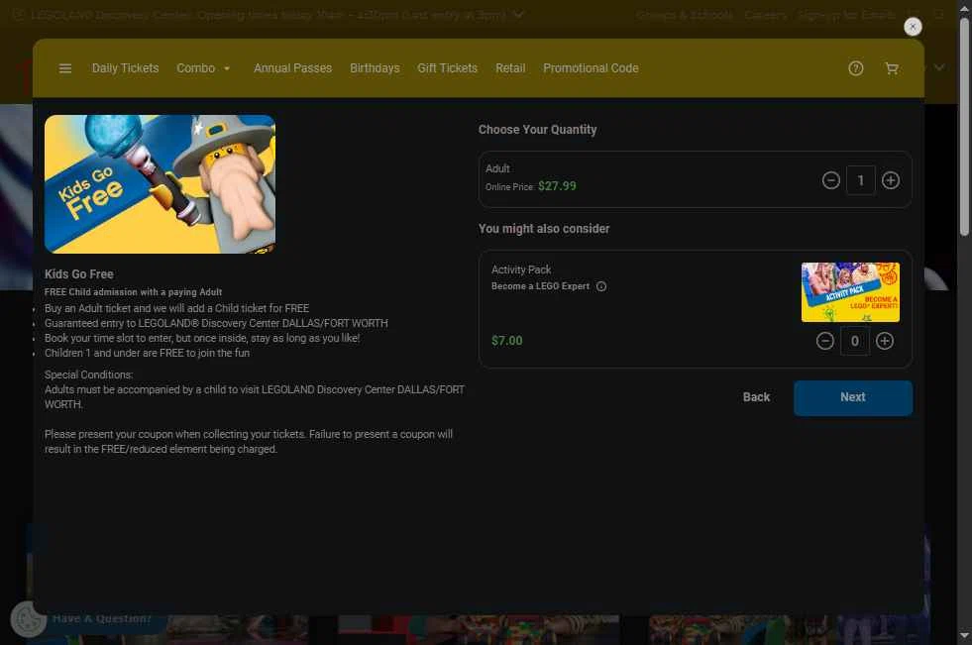Image resolution: width=972 pixels, height=645 pixels.
Task: Increase Activity Pack quantity
Action: point(885,341)
